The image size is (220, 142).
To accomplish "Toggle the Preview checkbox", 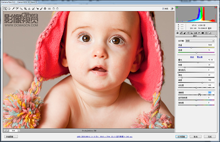I will click(x=163, y=9).
